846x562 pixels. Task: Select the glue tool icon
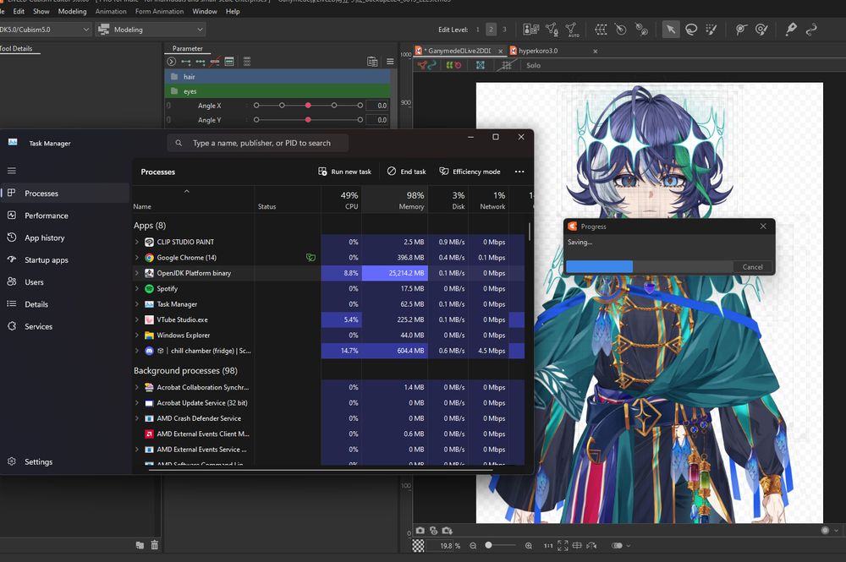coord(641,30)
